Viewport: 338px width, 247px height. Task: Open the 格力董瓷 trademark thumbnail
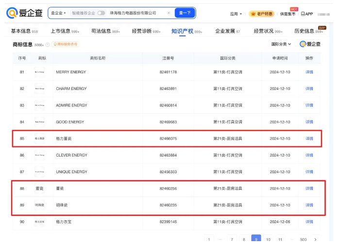pyautogui.click(x=39, y=139)
